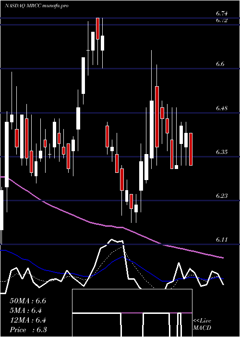
Task: Click the 6.48 price axis label
Action: [x=222, y=108]
